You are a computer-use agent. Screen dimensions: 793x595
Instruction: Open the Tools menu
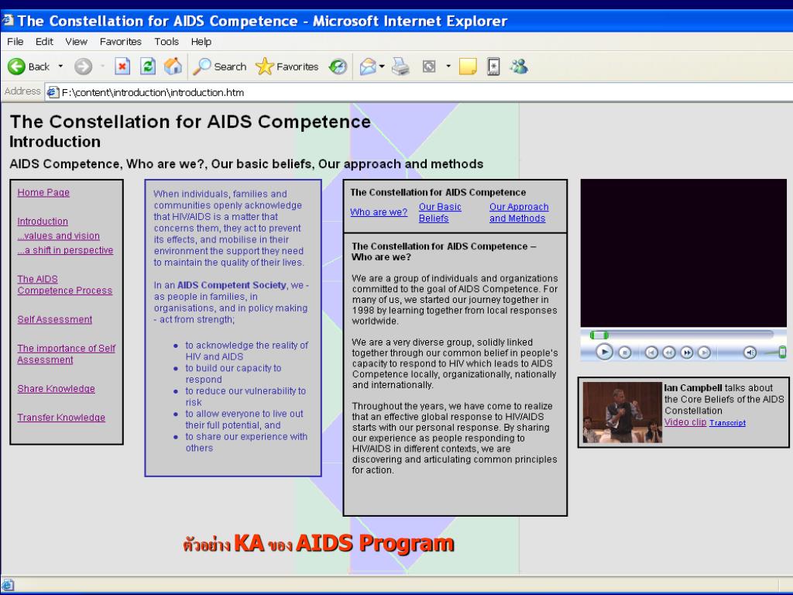[x=166, y=42]
